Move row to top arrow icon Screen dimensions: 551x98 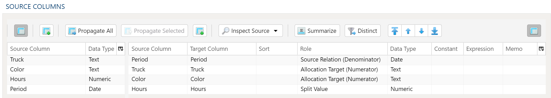395,31
